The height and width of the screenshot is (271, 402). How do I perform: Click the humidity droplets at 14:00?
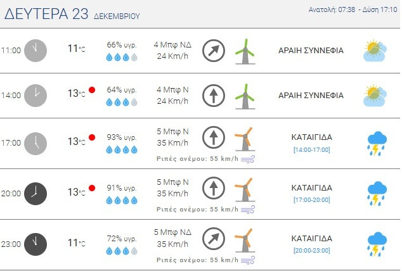(122, 101)
